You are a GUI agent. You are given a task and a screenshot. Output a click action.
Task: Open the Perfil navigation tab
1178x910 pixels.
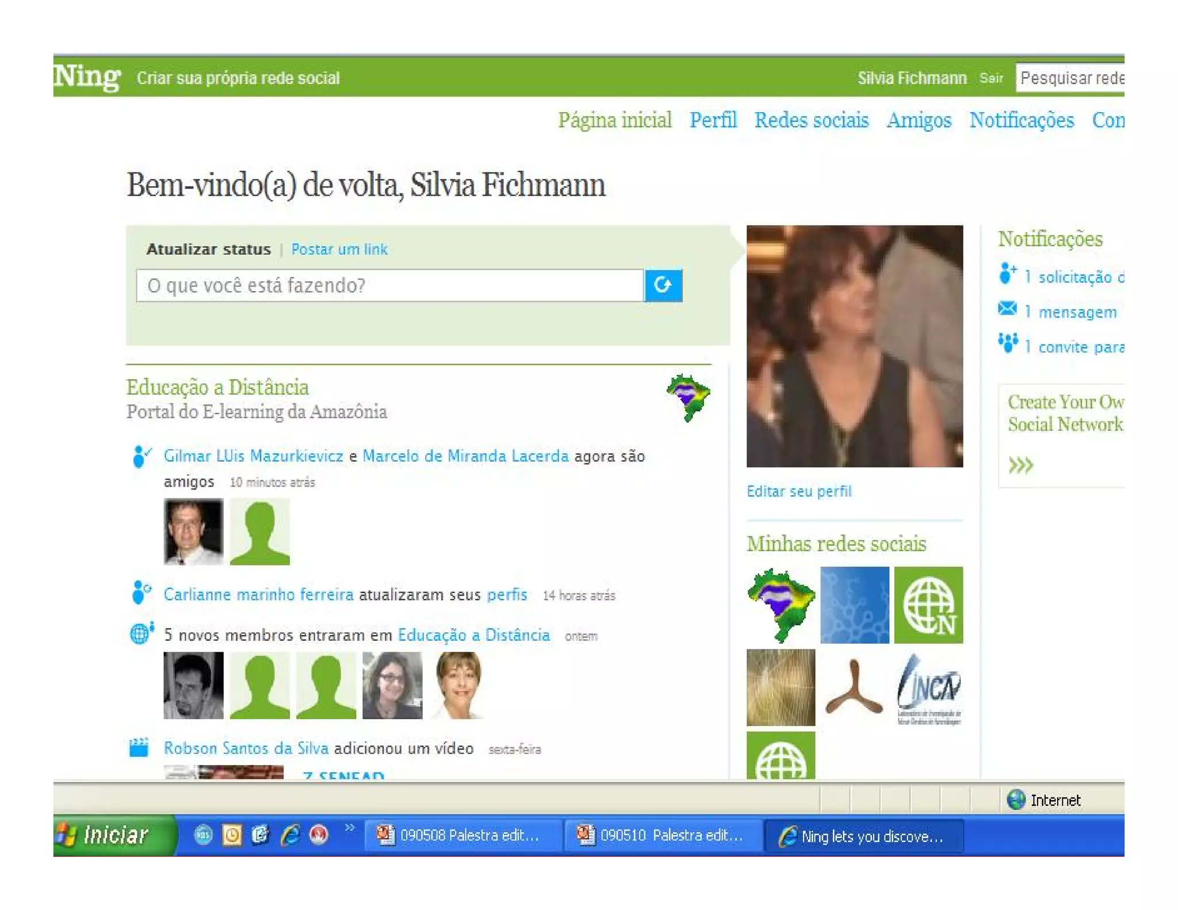tap(713, 120)
